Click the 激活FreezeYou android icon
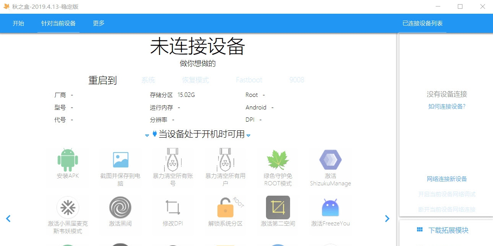 click(x=329, y=208)
